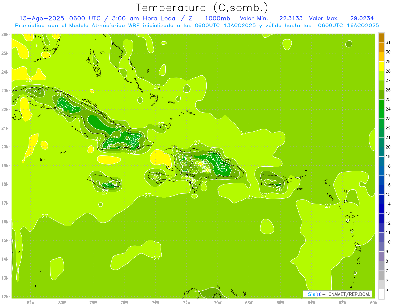Click the "15N" latitude label
The image size is (397, 307).
pyautogui.click(x=5, y=240)
